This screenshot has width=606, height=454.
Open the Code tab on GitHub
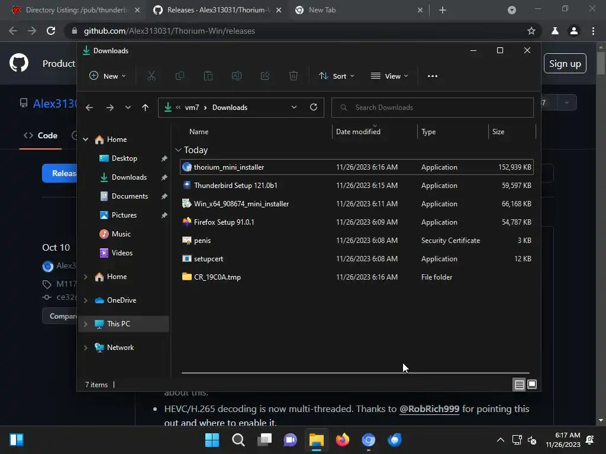tap(41, 135)
